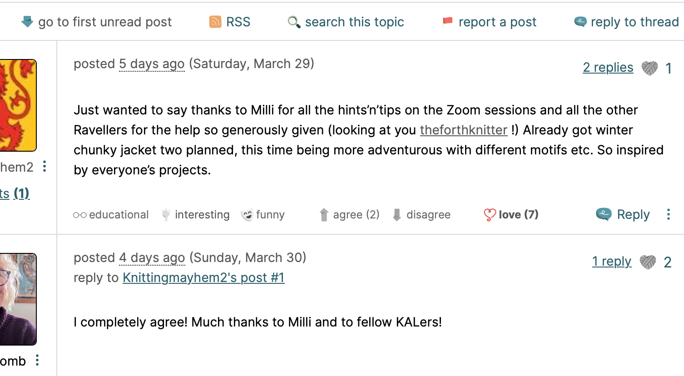Screen dimensions: 684x376
Task: Mark the first post as educational
Action: (x=111, y=215)
